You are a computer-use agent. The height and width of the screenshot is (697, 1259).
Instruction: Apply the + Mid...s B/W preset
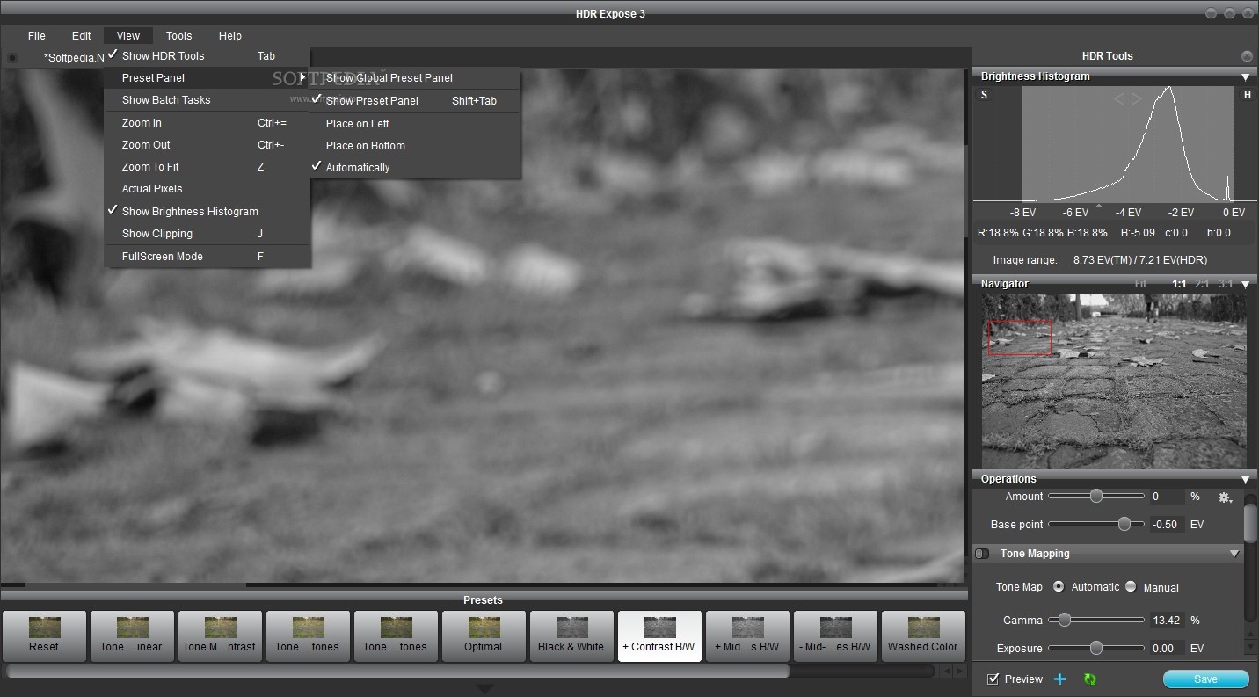point(747,636)
